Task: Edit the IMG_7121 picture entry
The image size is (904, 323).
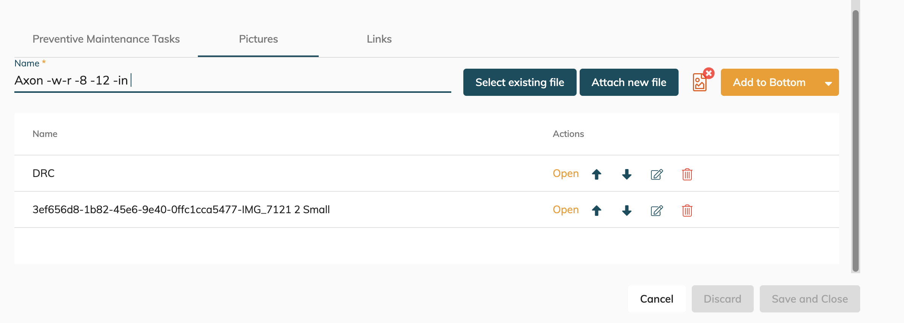Action: [657, 211]
